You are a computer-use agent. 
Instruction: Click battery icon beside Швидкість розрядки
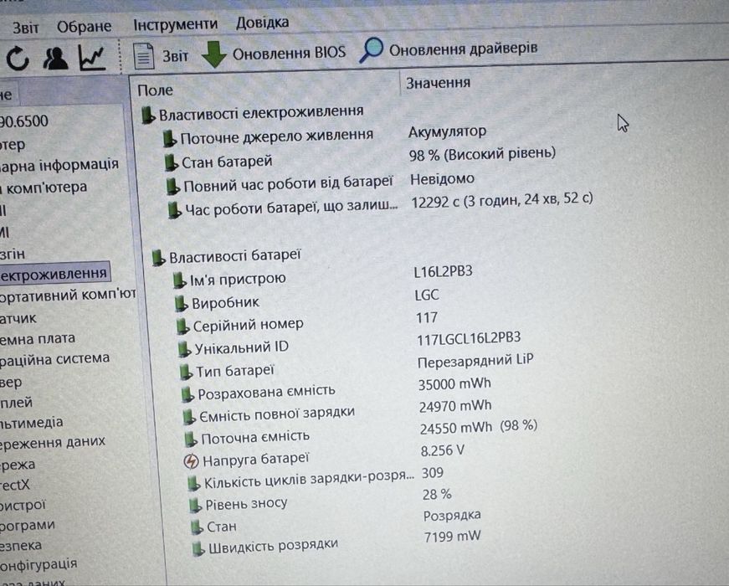198,549
